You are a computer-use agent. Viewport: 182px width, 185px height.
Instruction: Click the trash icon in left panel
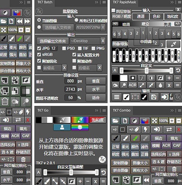(5, 101)
